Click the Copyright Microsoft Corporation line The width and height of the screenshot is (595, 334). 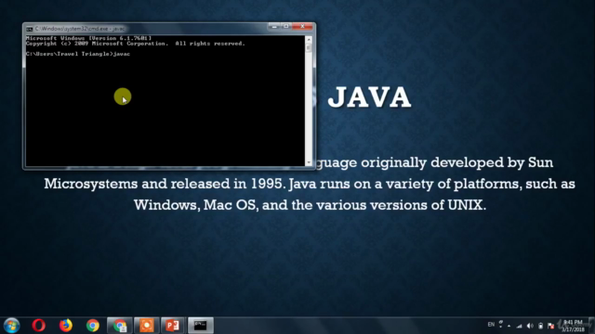(x=136, y=44)
